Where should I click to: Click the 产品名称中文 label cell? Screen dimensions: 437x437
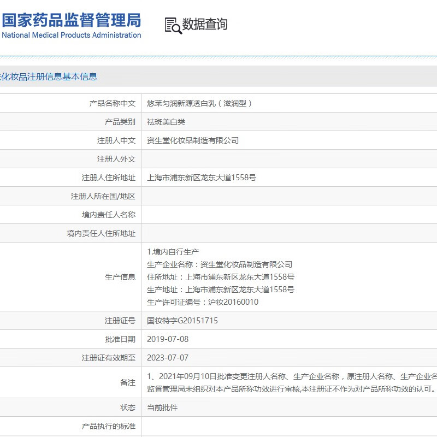coord(113,103)
